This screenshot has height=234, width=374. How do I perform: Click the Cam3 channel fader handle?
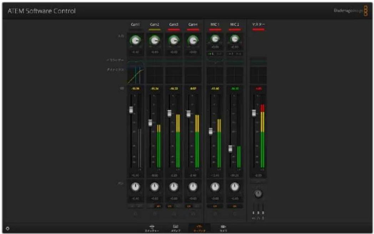pos(170,113)
